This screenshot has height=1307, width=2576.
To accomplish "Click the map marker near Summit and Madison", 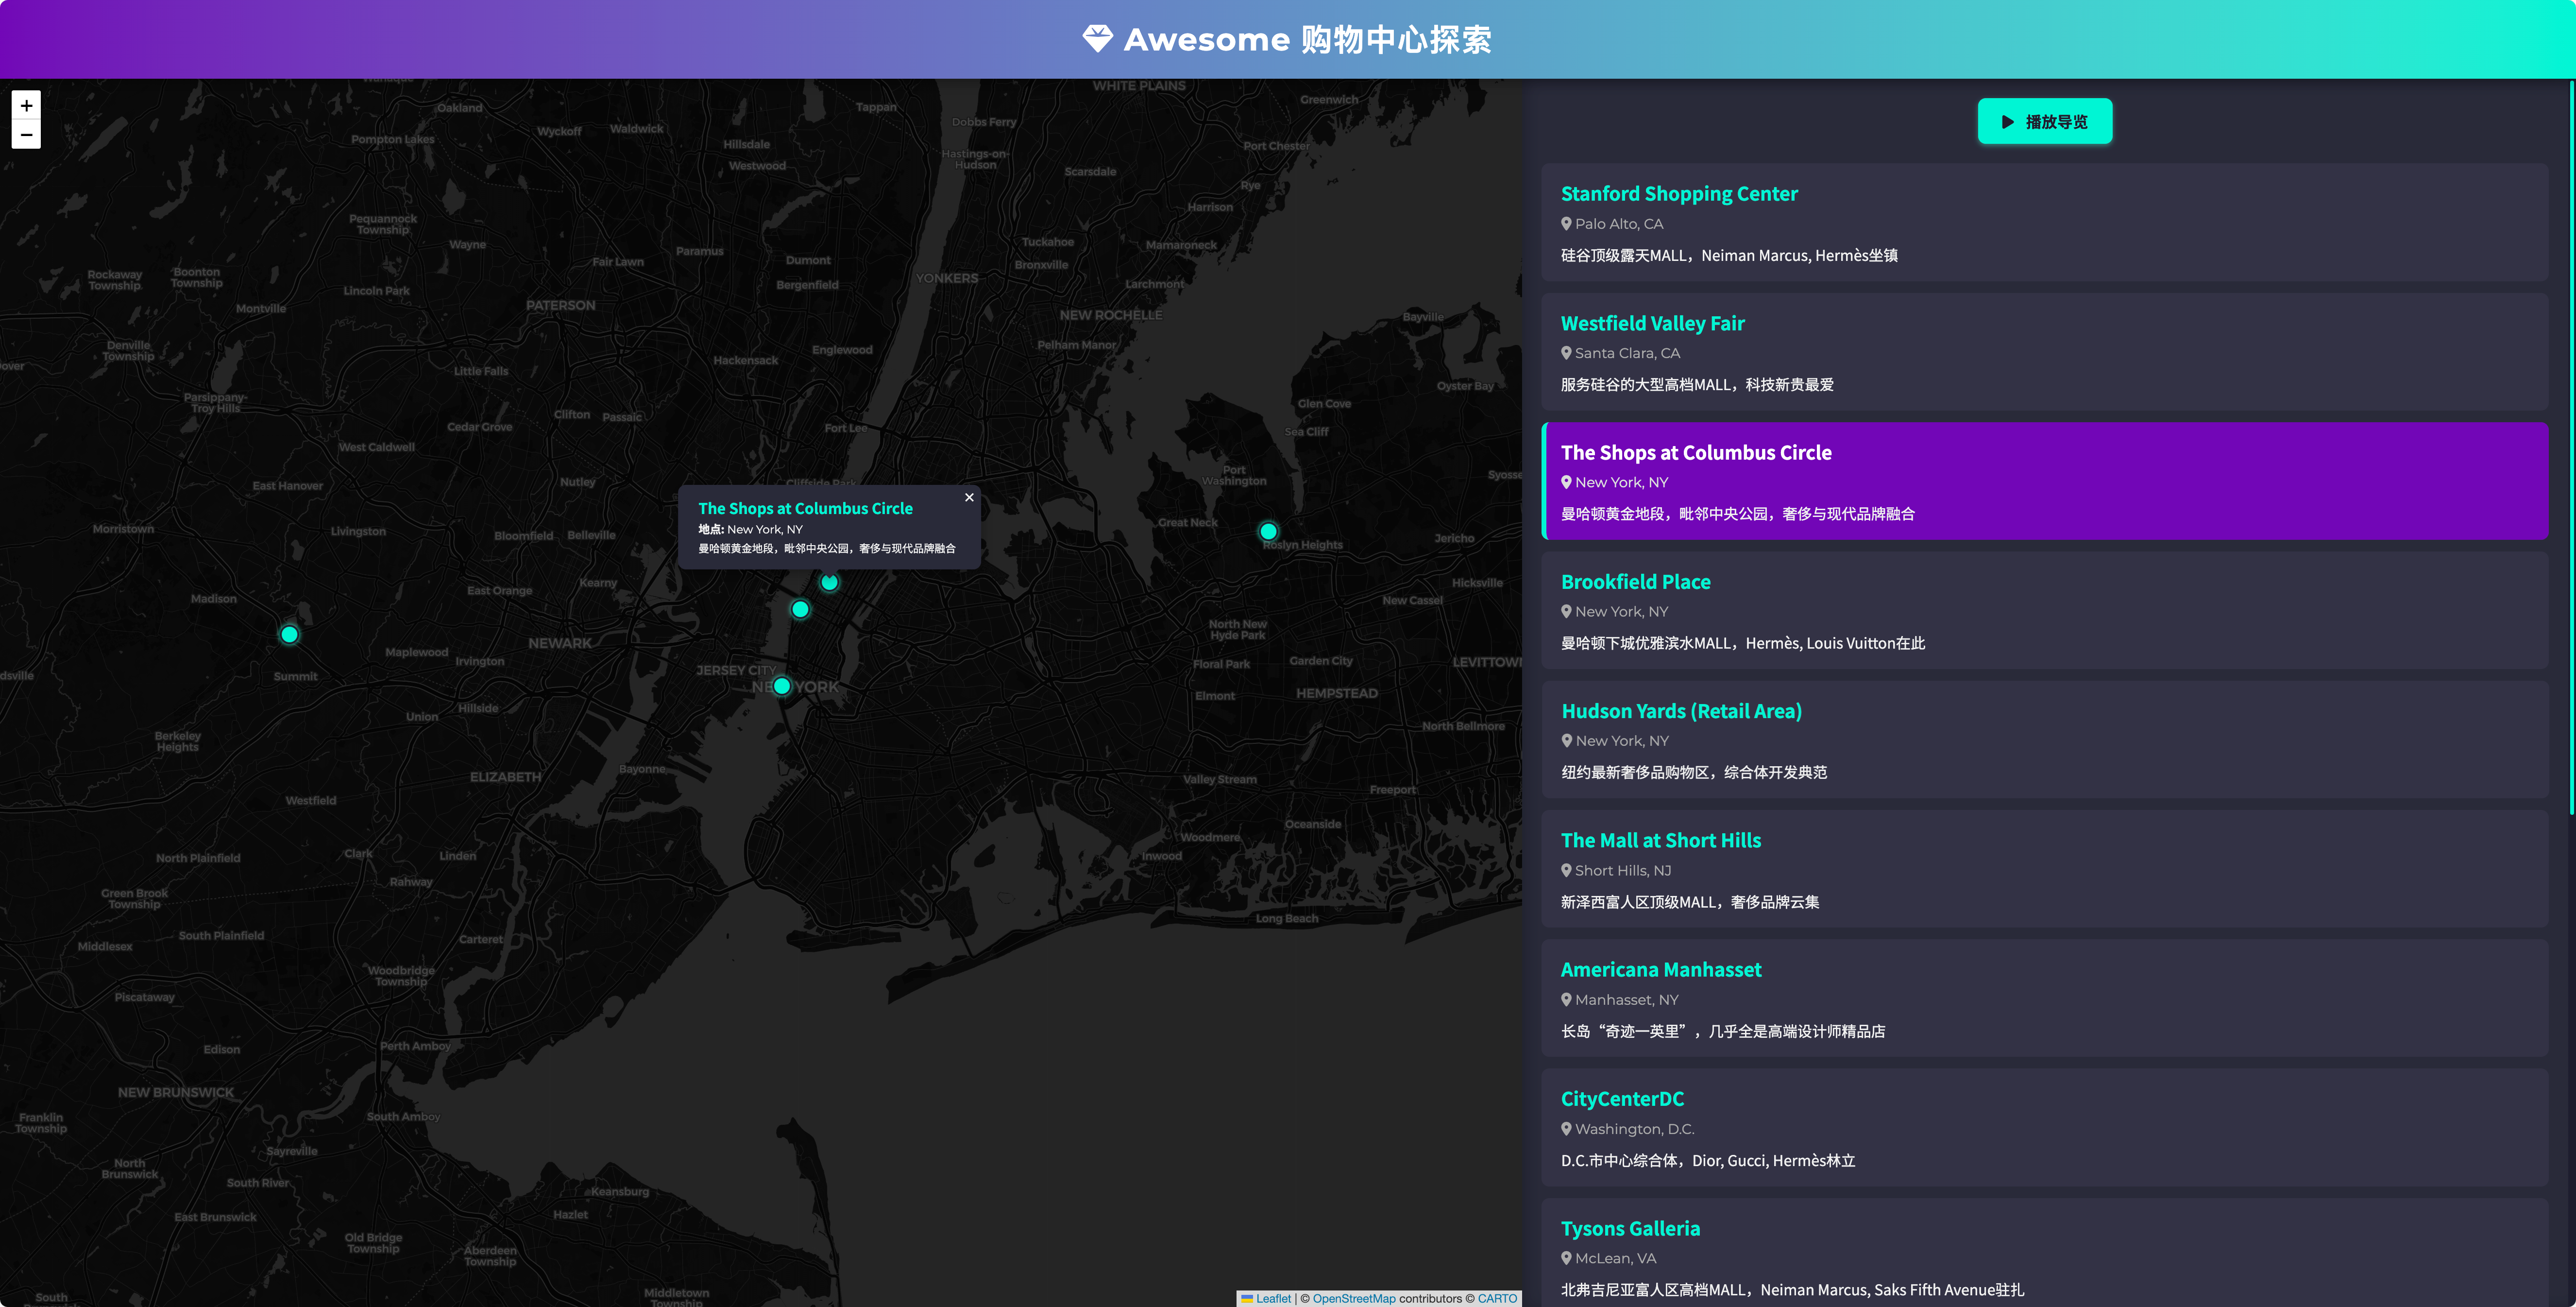I will pyautogui.click(x=289, y=635).
